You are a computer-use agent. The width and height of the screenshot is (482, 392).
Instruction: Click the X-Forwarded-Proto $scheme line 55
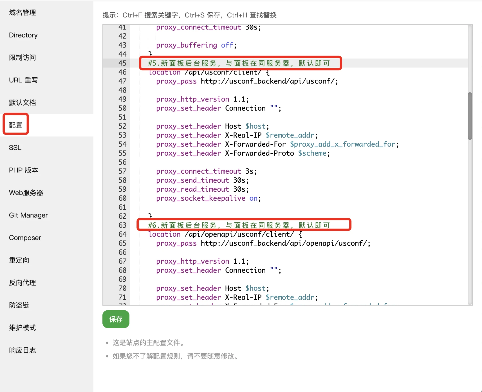243,153
